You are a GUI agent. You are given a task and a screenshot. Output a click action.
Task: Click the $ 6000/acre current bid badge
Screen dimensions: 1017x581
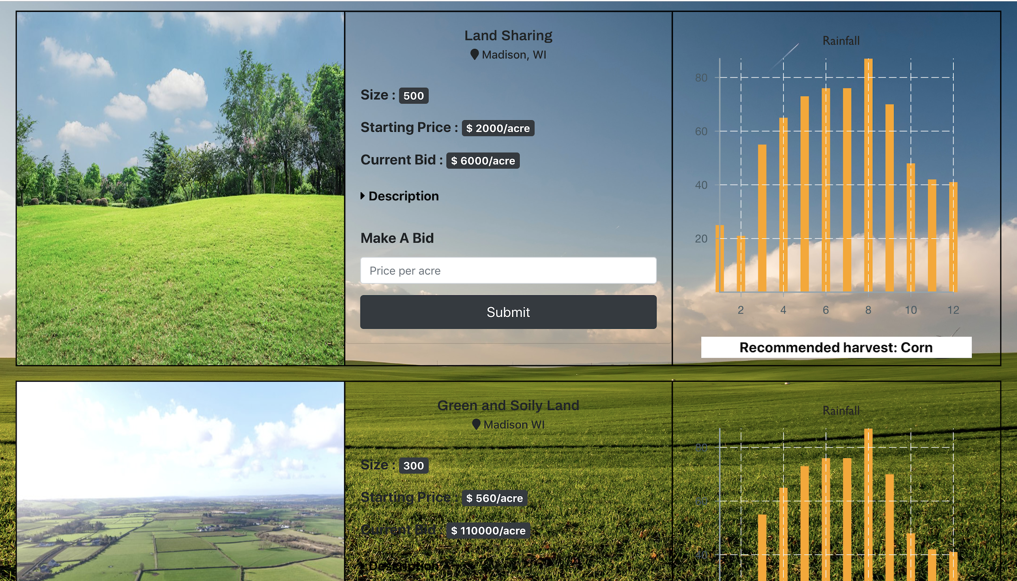(x=483, y=161)
